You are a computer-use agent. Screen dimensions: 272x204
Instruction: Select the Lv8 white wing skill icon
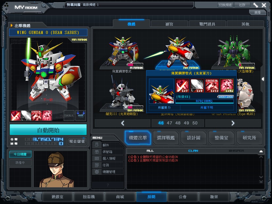click(x=197, y=86)
